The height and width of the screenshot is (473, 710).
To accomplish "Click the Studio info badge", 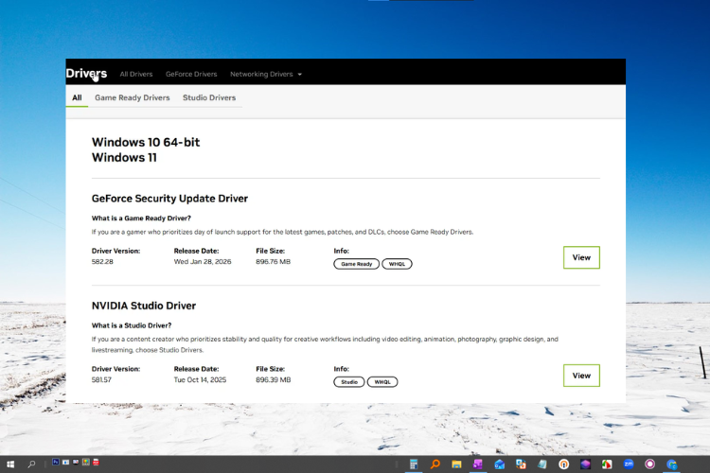I will 348,382.
